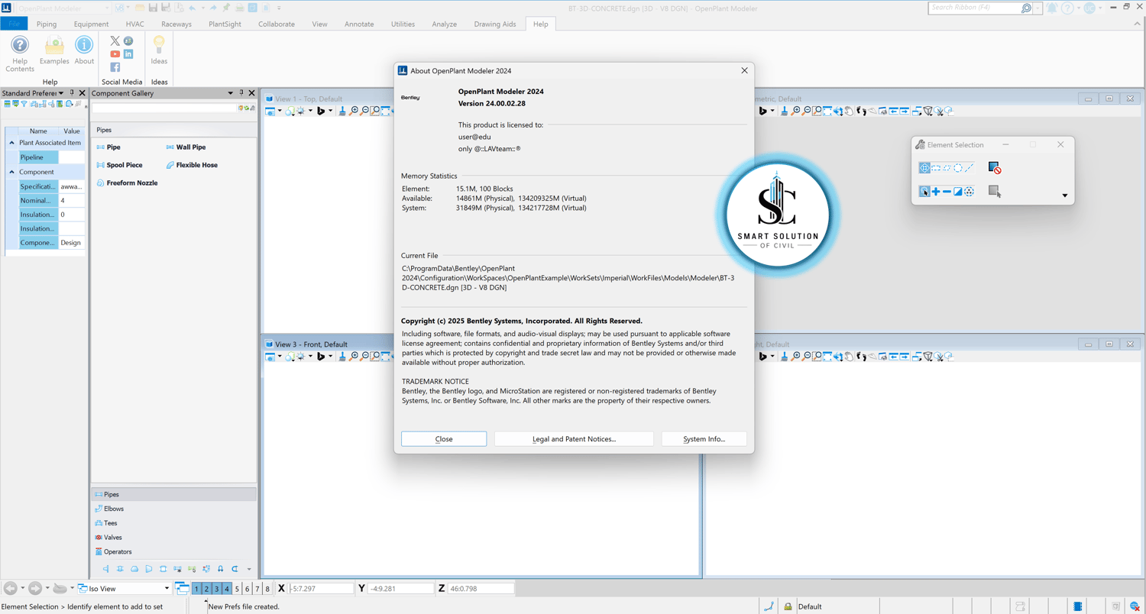Choose the Circle selection method in Element Selection

(958, 168)
